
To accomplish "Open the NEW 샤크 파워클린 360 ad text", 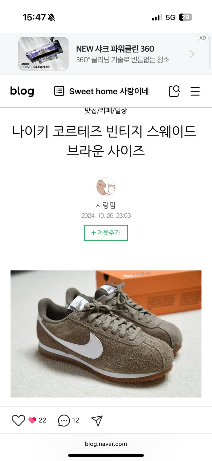I will point(115,49).
